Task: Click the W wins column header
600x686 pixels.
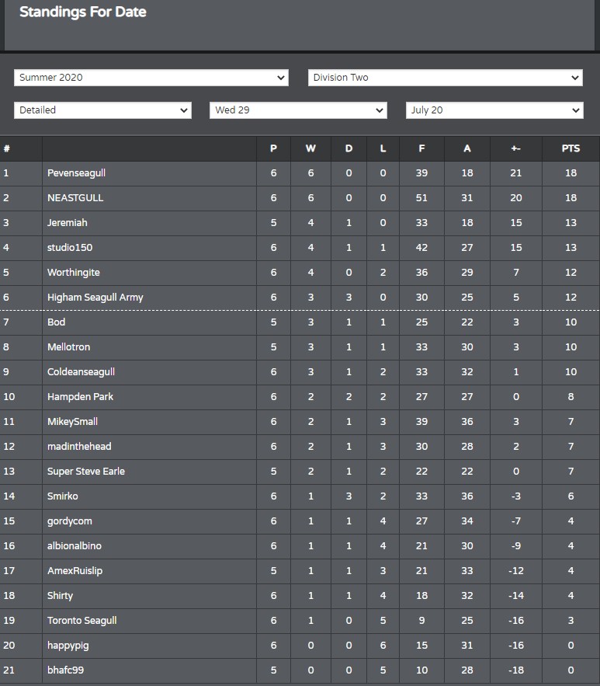Action: [x=310, y=148]
